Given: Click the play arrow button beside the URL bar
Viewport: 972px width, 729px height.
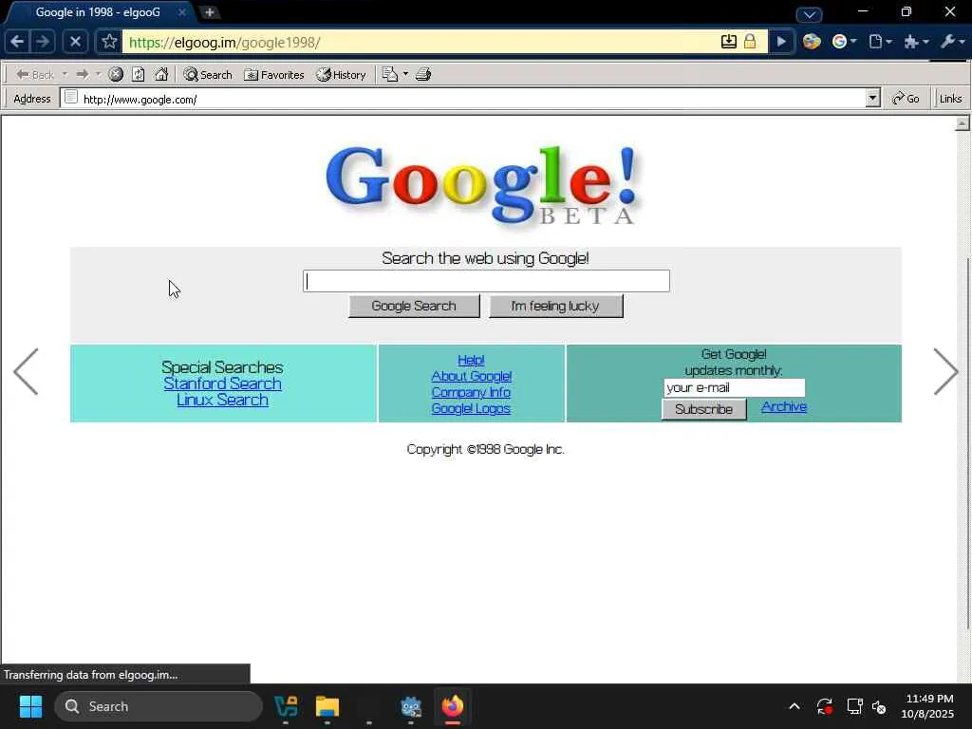Looking at the screenshot, I should coord(781,42).
